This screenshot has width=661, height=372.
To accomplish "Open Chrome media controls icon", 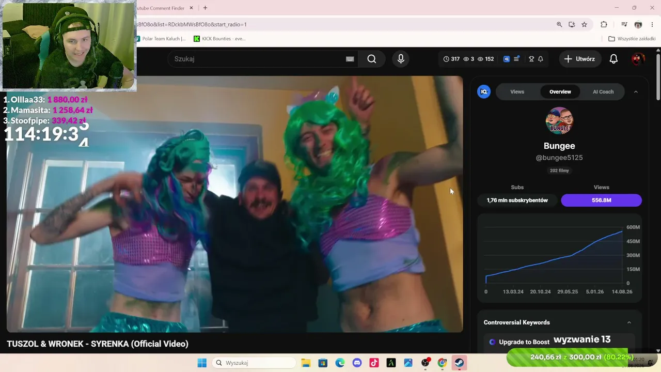I will [x=624, y=24].
